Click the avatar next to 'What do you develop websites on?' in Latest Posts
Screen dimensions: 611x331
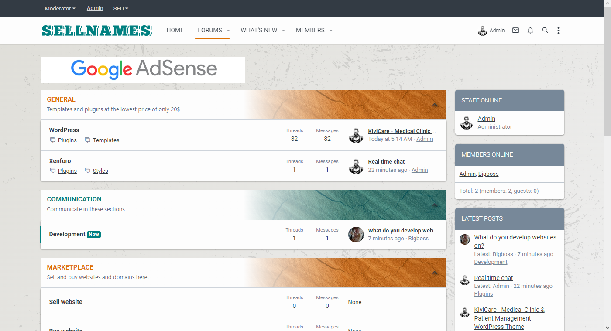click(x=465, y=239)
